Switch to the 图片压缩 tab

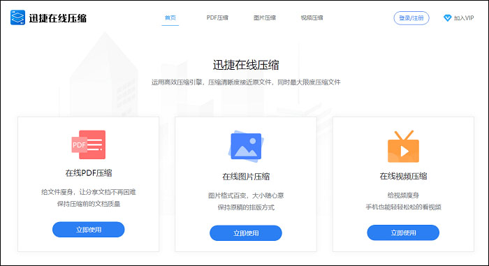pos(265,17)
